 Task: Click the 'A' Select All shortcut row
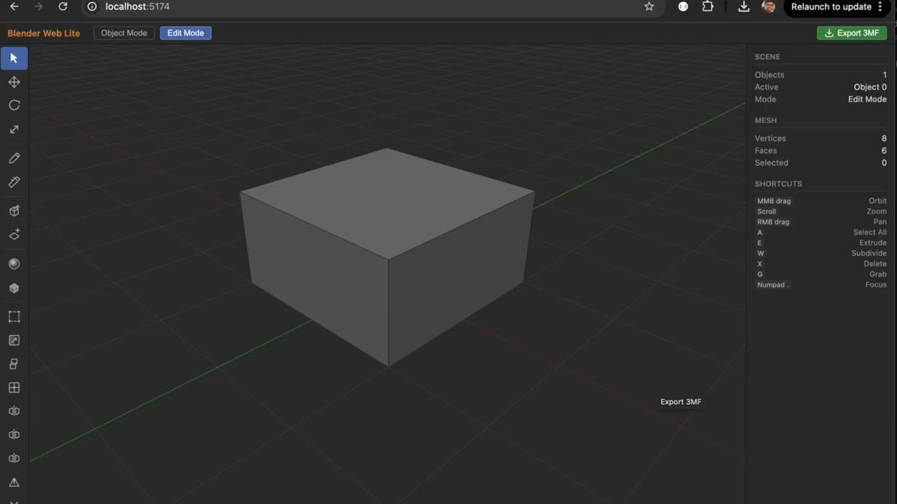[x=821, y=232]
